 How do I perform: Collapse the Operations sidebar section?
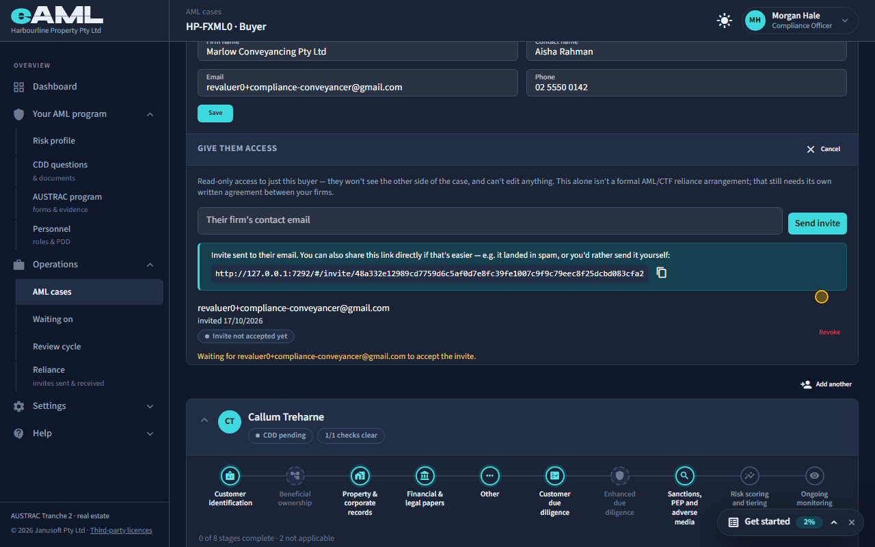[x=150, y=265]
